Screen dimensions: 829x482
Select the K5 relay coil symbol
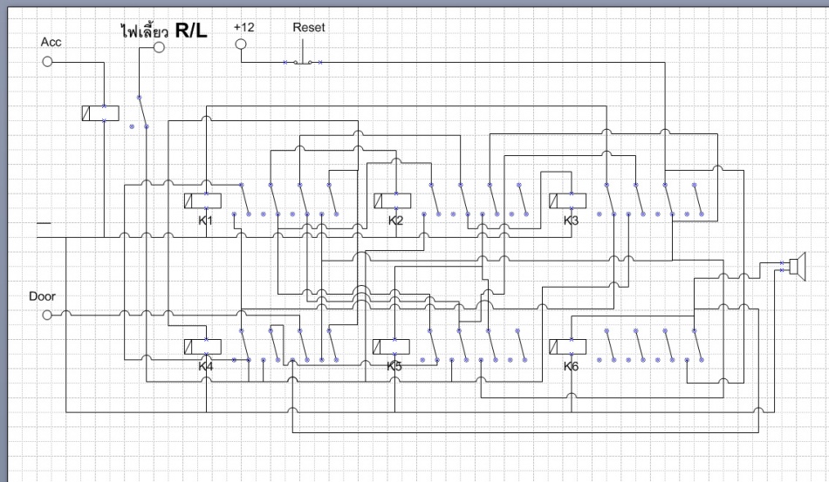click(393, 346)
